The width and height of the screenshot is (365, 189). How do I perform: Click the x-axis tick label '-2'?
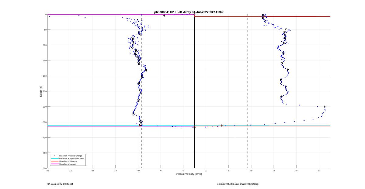pos(183,170)
